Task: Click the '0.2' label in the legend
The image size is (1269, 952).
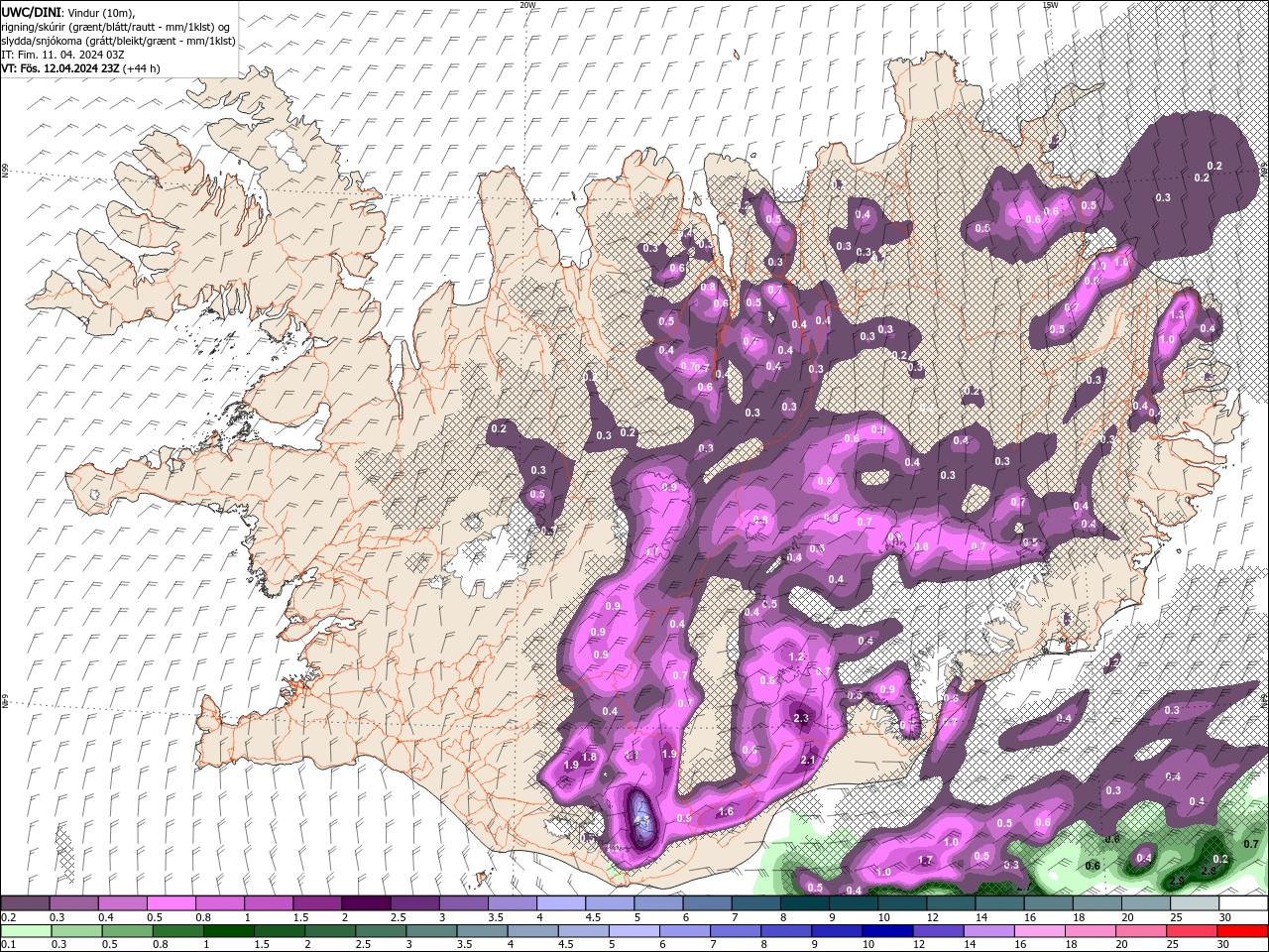Action: (x=9, y=917)
